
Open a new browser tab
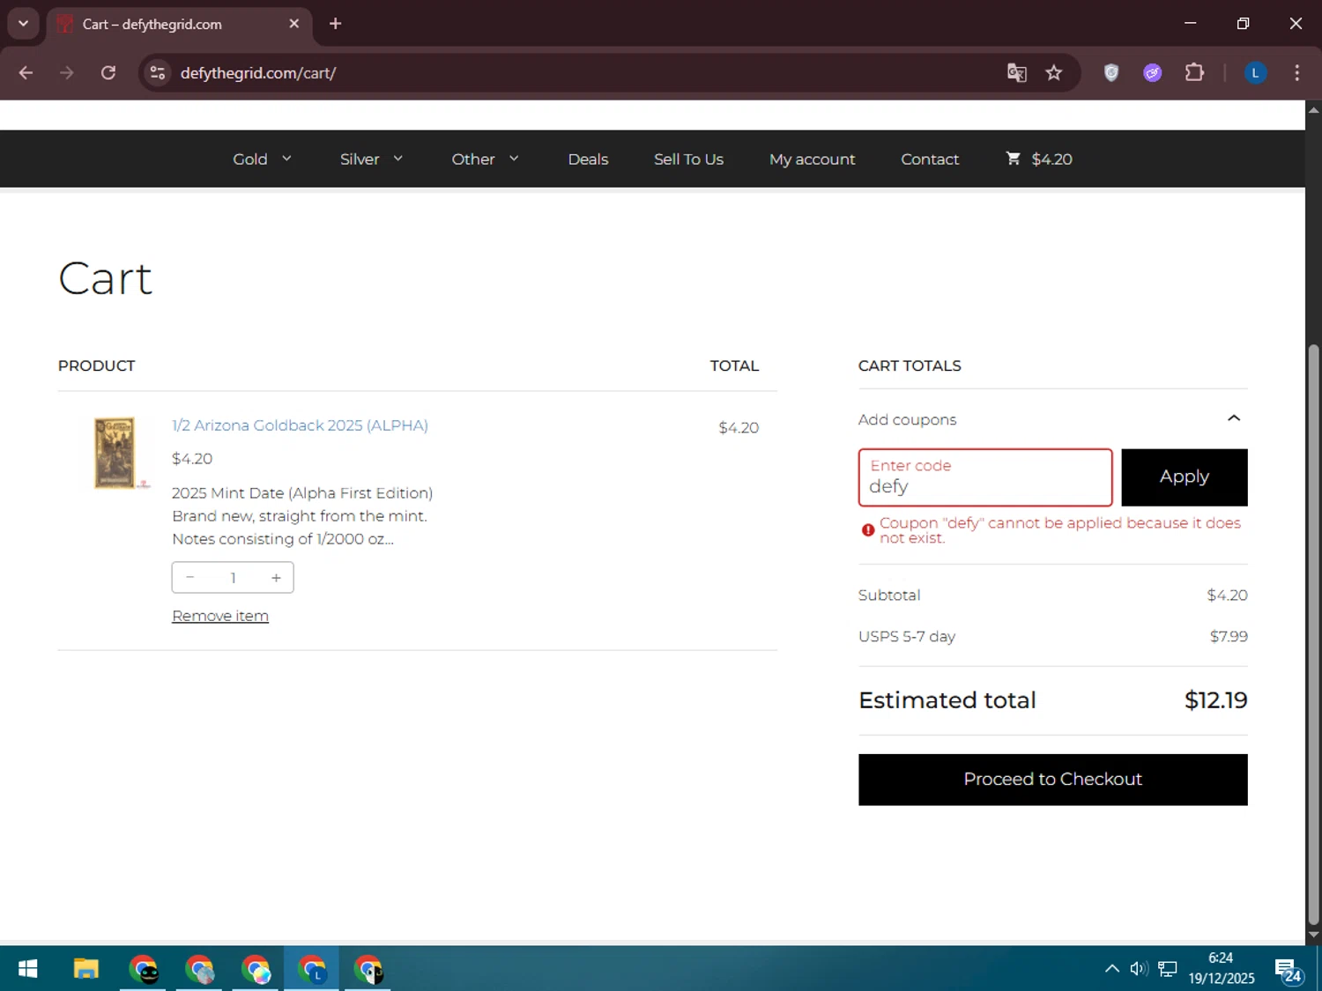click(335, 24)
